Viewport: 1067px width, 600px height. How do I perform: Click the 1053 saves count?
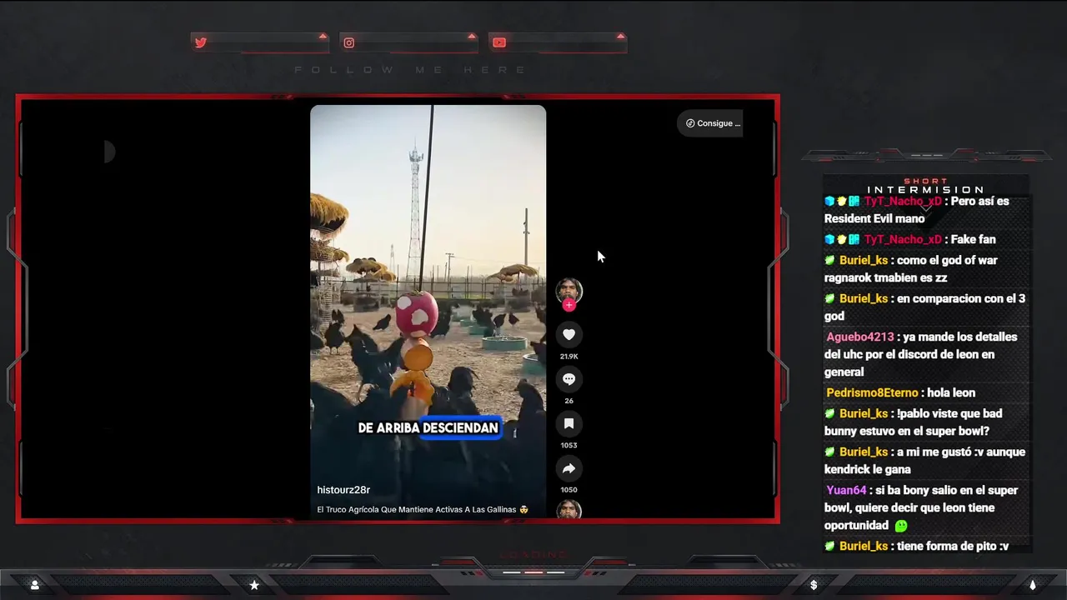pyautogui.click(x=569, y=445)
